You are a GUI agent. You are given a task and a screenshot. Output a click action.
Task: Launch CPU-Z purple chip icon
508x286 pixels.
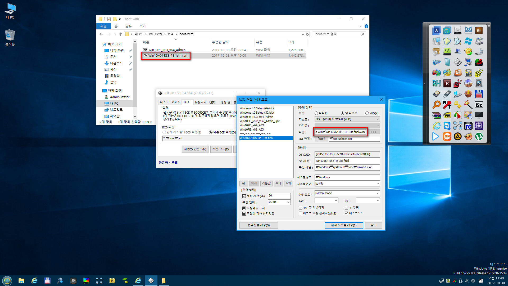point(479,126)
